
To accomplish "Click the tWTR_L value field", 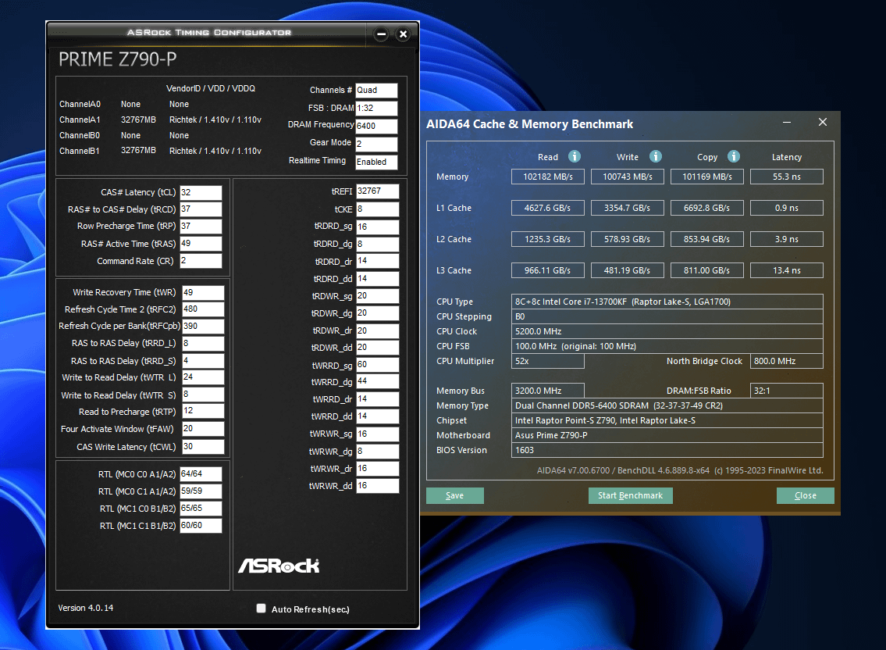I will [x=203, y=377].
